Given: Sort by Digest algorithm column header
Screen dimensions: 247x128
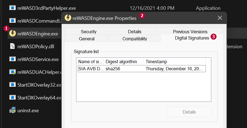Looking at the screenshot, I should tap(124, 62).
